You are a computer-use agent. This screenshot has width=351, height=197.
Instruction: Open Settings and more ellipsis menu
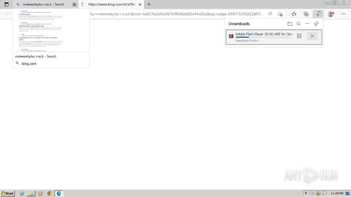point(343,14)
